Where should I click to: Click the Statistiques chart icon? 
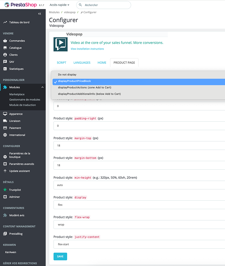pyautogui.click(x=5, y=69)
